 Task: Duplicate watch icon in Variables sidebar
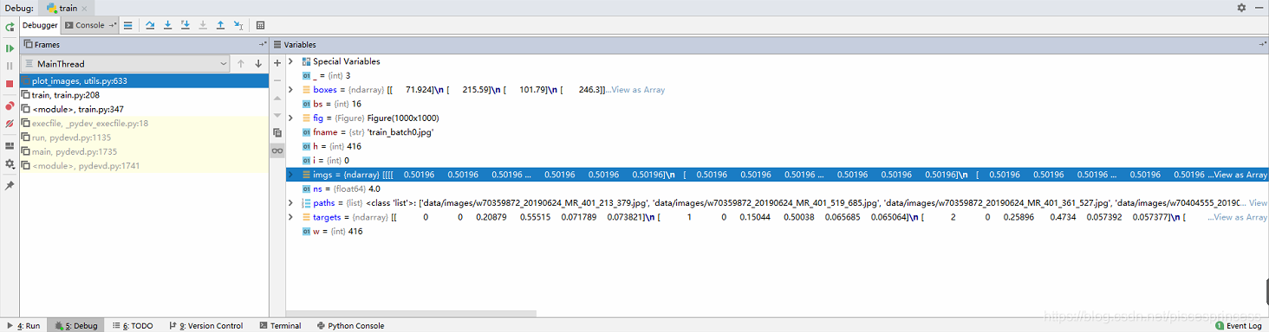pos(277,133)
